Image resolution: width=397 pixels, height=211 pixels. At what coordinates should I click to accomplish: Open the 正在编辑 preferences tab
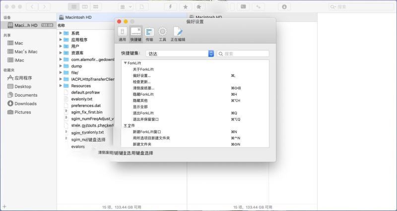pos(178,34)
